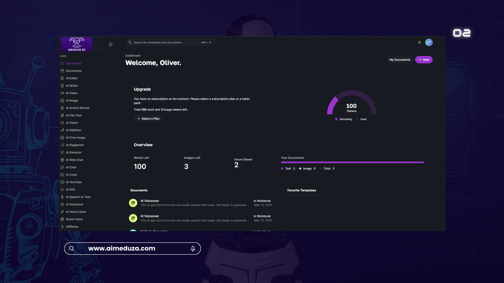This screenshot has height=283, width=504.
Task: Open the Documents menu item
Action: tap(73, 71)
